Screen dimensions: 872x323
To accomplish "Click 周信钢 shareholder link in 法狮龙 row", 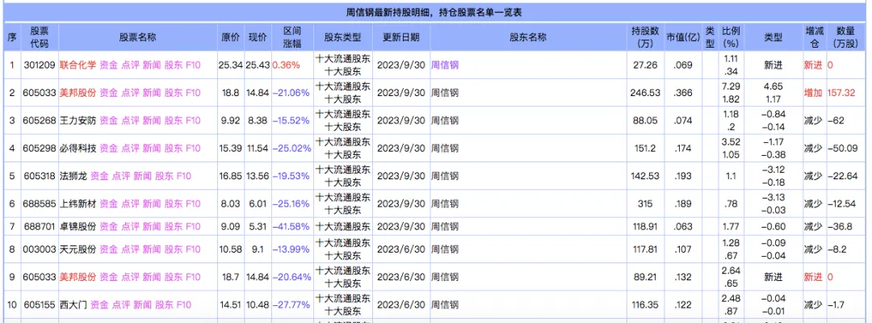I will pyautogui.click(x=445, y=176).
